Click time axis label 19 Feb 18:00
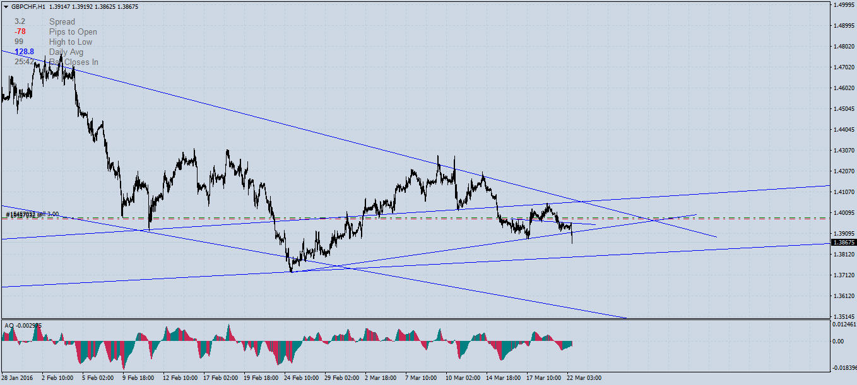This screenshot has width=857, height=385. pyautogui.click(x=261, y=379)
